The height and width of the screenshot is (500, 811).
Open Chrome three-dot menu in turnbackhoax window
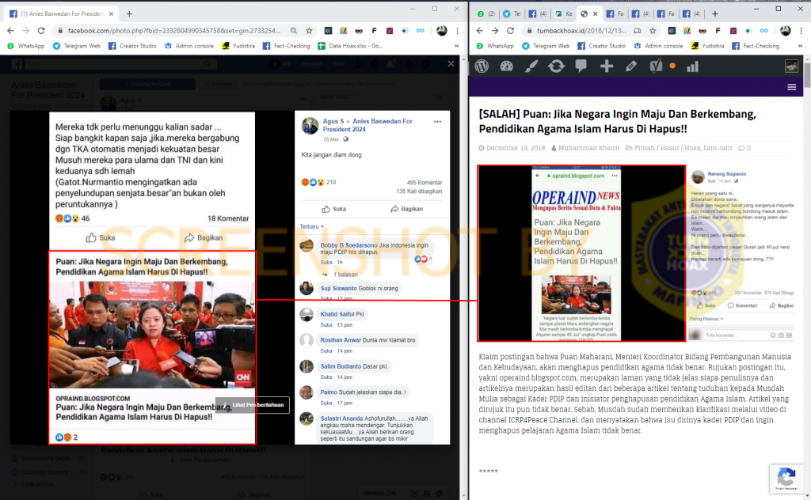(801, 31)
